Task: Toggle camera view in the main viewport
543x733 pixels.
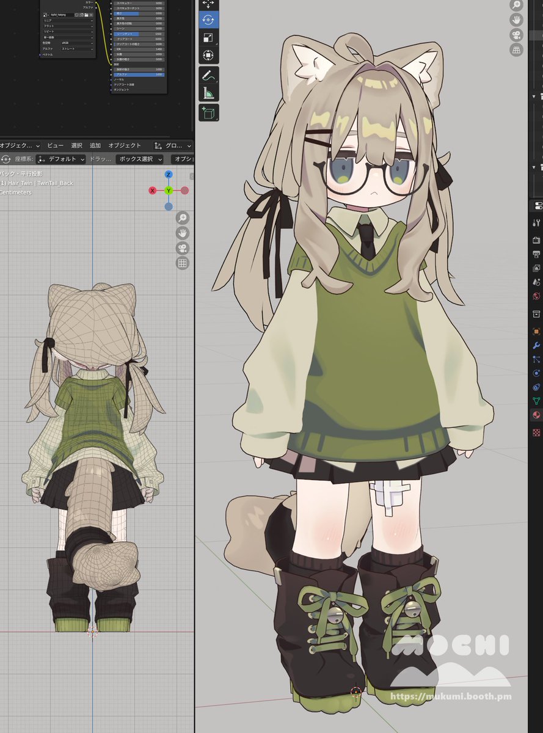Action: [x=517, y=35]
